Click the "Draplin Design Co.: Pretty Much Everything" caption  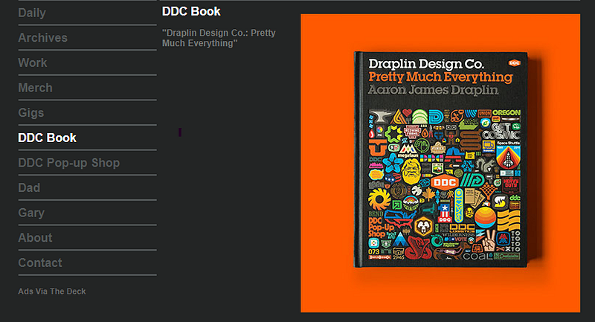point(219,39)
